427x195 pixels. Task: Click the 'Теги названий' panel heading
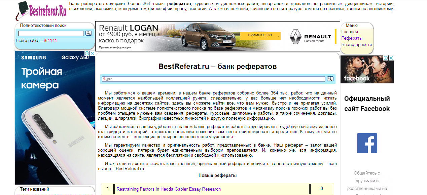click(x=34, y=189)
